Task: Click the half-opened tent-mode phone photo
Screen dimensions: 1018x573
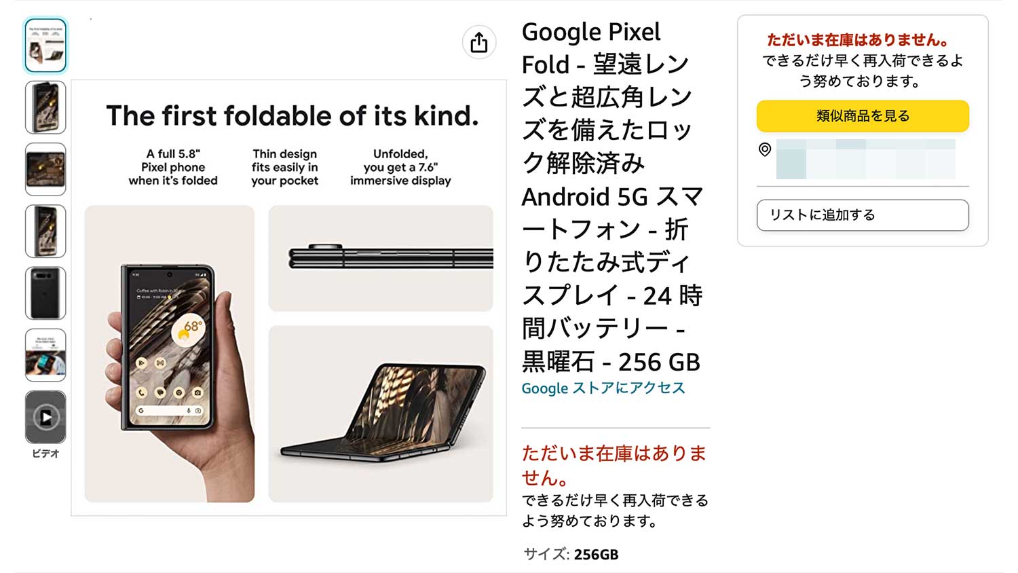Action: click(x=381, y=413)
